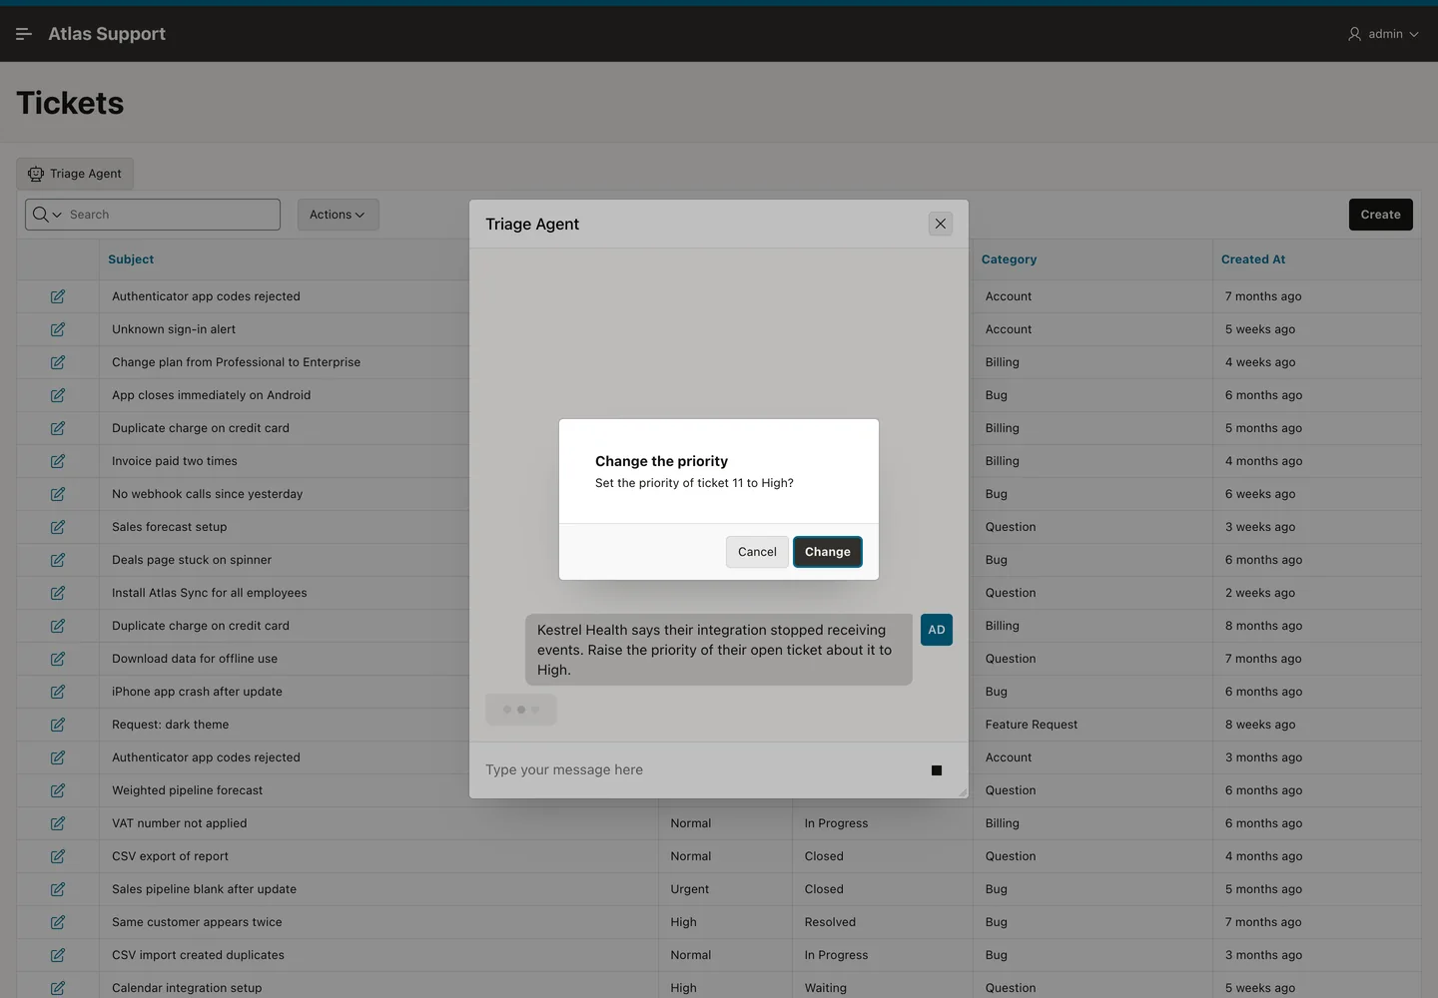Click the Atlas Support app title

(x=107, y=34)
